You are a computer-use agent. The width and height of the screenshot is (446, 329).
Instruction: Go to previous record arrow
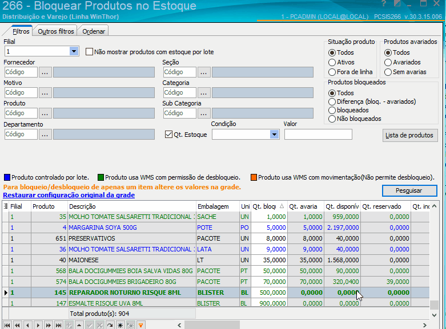27,326
